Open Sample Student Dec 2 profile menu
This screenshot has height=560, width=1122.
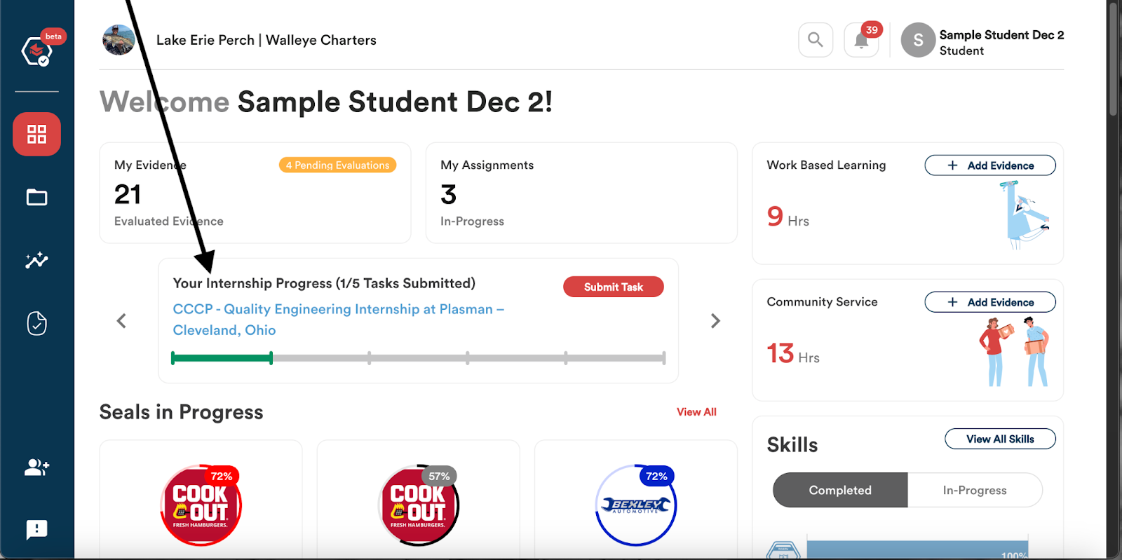982,42
